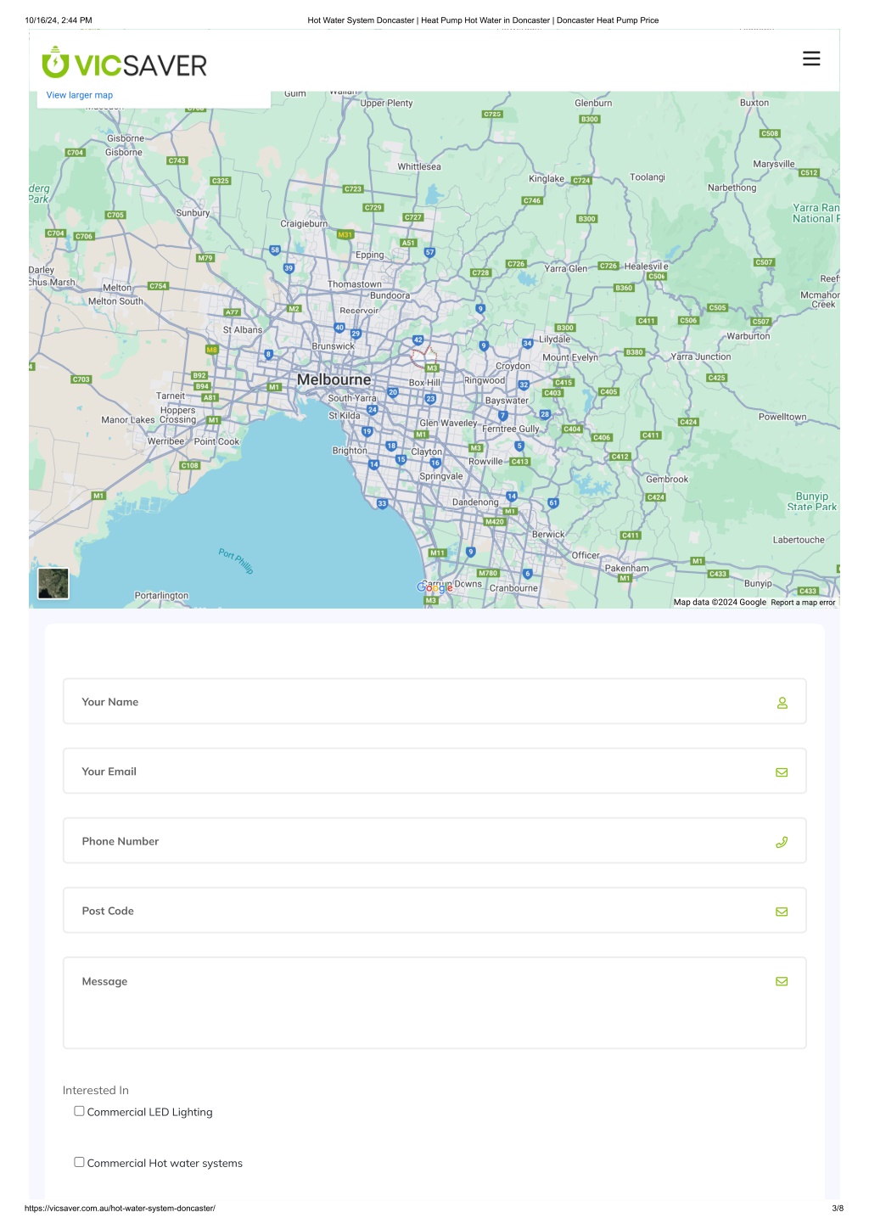The height and width of the screenshot is (1229, 869).
Task: Click the Dandenong label on map
Action: (x=475, y=502)
